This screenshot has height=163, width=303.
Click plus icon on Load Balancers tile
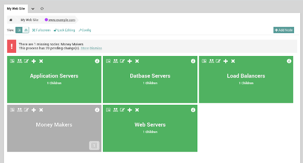point(226,61)
